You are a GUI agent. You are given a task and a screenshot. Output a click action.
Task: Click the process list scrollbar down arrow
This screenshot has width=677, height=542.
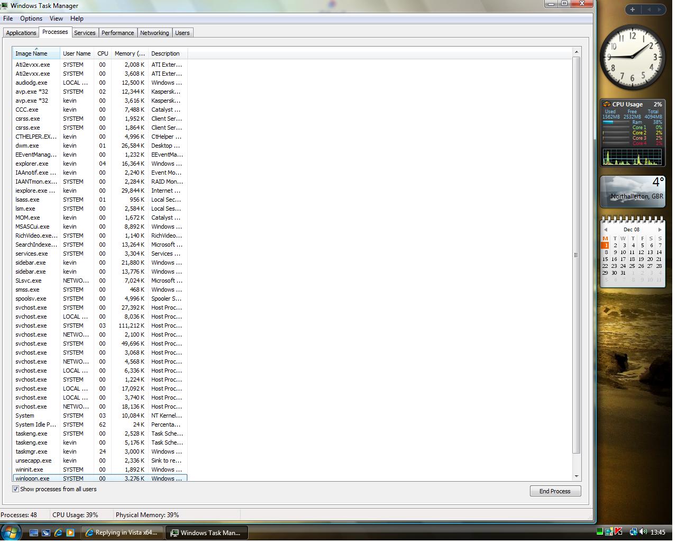point(577,476)
